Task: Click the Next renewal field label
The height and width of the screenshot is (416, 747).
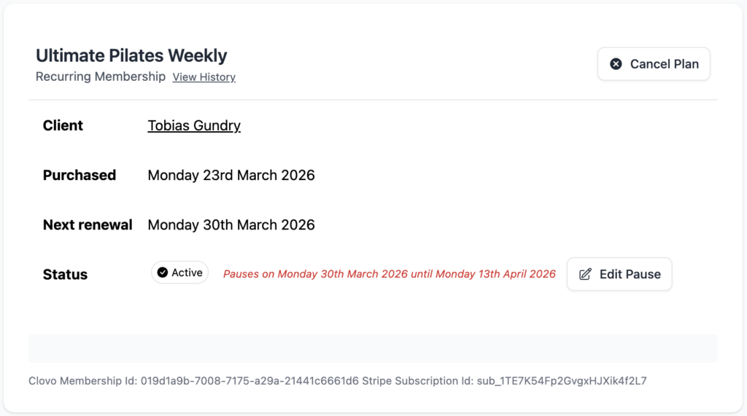Action: [88, 224]
